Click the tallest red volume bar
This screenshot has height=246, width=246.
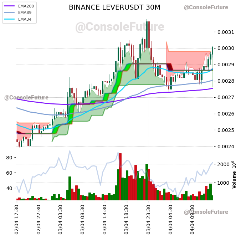coord(121,176)
